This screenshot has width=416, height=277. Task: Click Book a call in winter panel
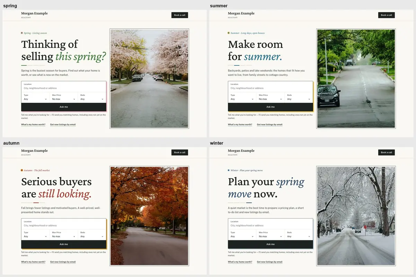(386, 152)
